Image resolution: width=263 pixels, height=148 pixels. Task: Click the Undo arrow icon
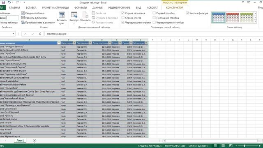click(9, 2)
